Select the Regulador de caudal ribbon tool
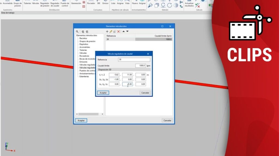279x156 pixels. pyautogui.click(x=55, y=4)
